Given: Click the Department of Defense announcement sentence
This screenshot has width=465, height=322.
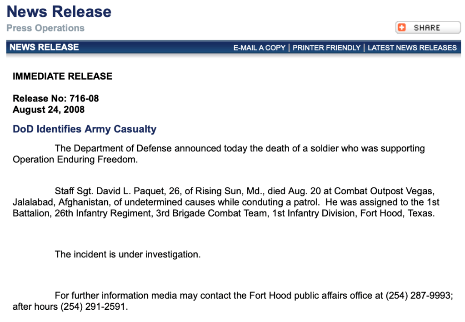Looking at the screenshot, I should (x=240, y=149).
